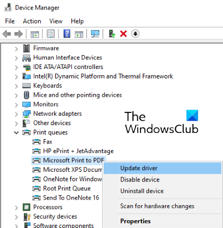The image size is (223, 228).
Task: Expand the Other devices node
Action: (16, 123)
